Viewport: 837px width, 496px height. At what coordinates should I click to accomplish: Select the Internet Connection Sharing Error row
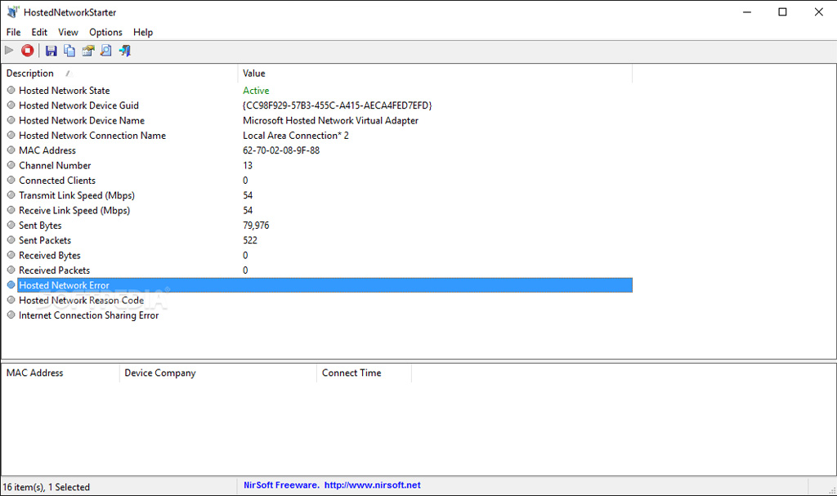coord(88,315)
